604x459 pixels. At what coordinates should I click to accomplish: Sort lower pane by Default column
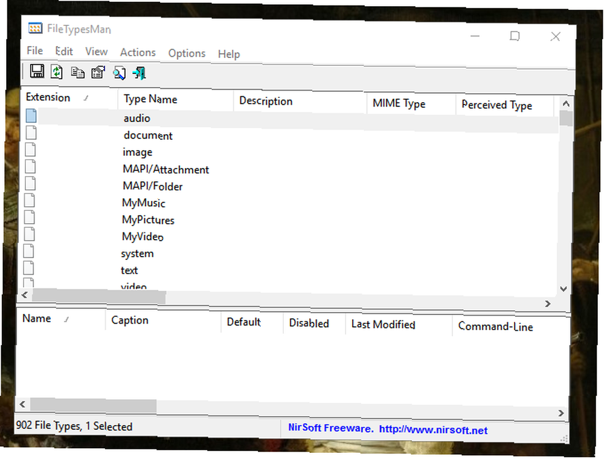pos(252,322)
